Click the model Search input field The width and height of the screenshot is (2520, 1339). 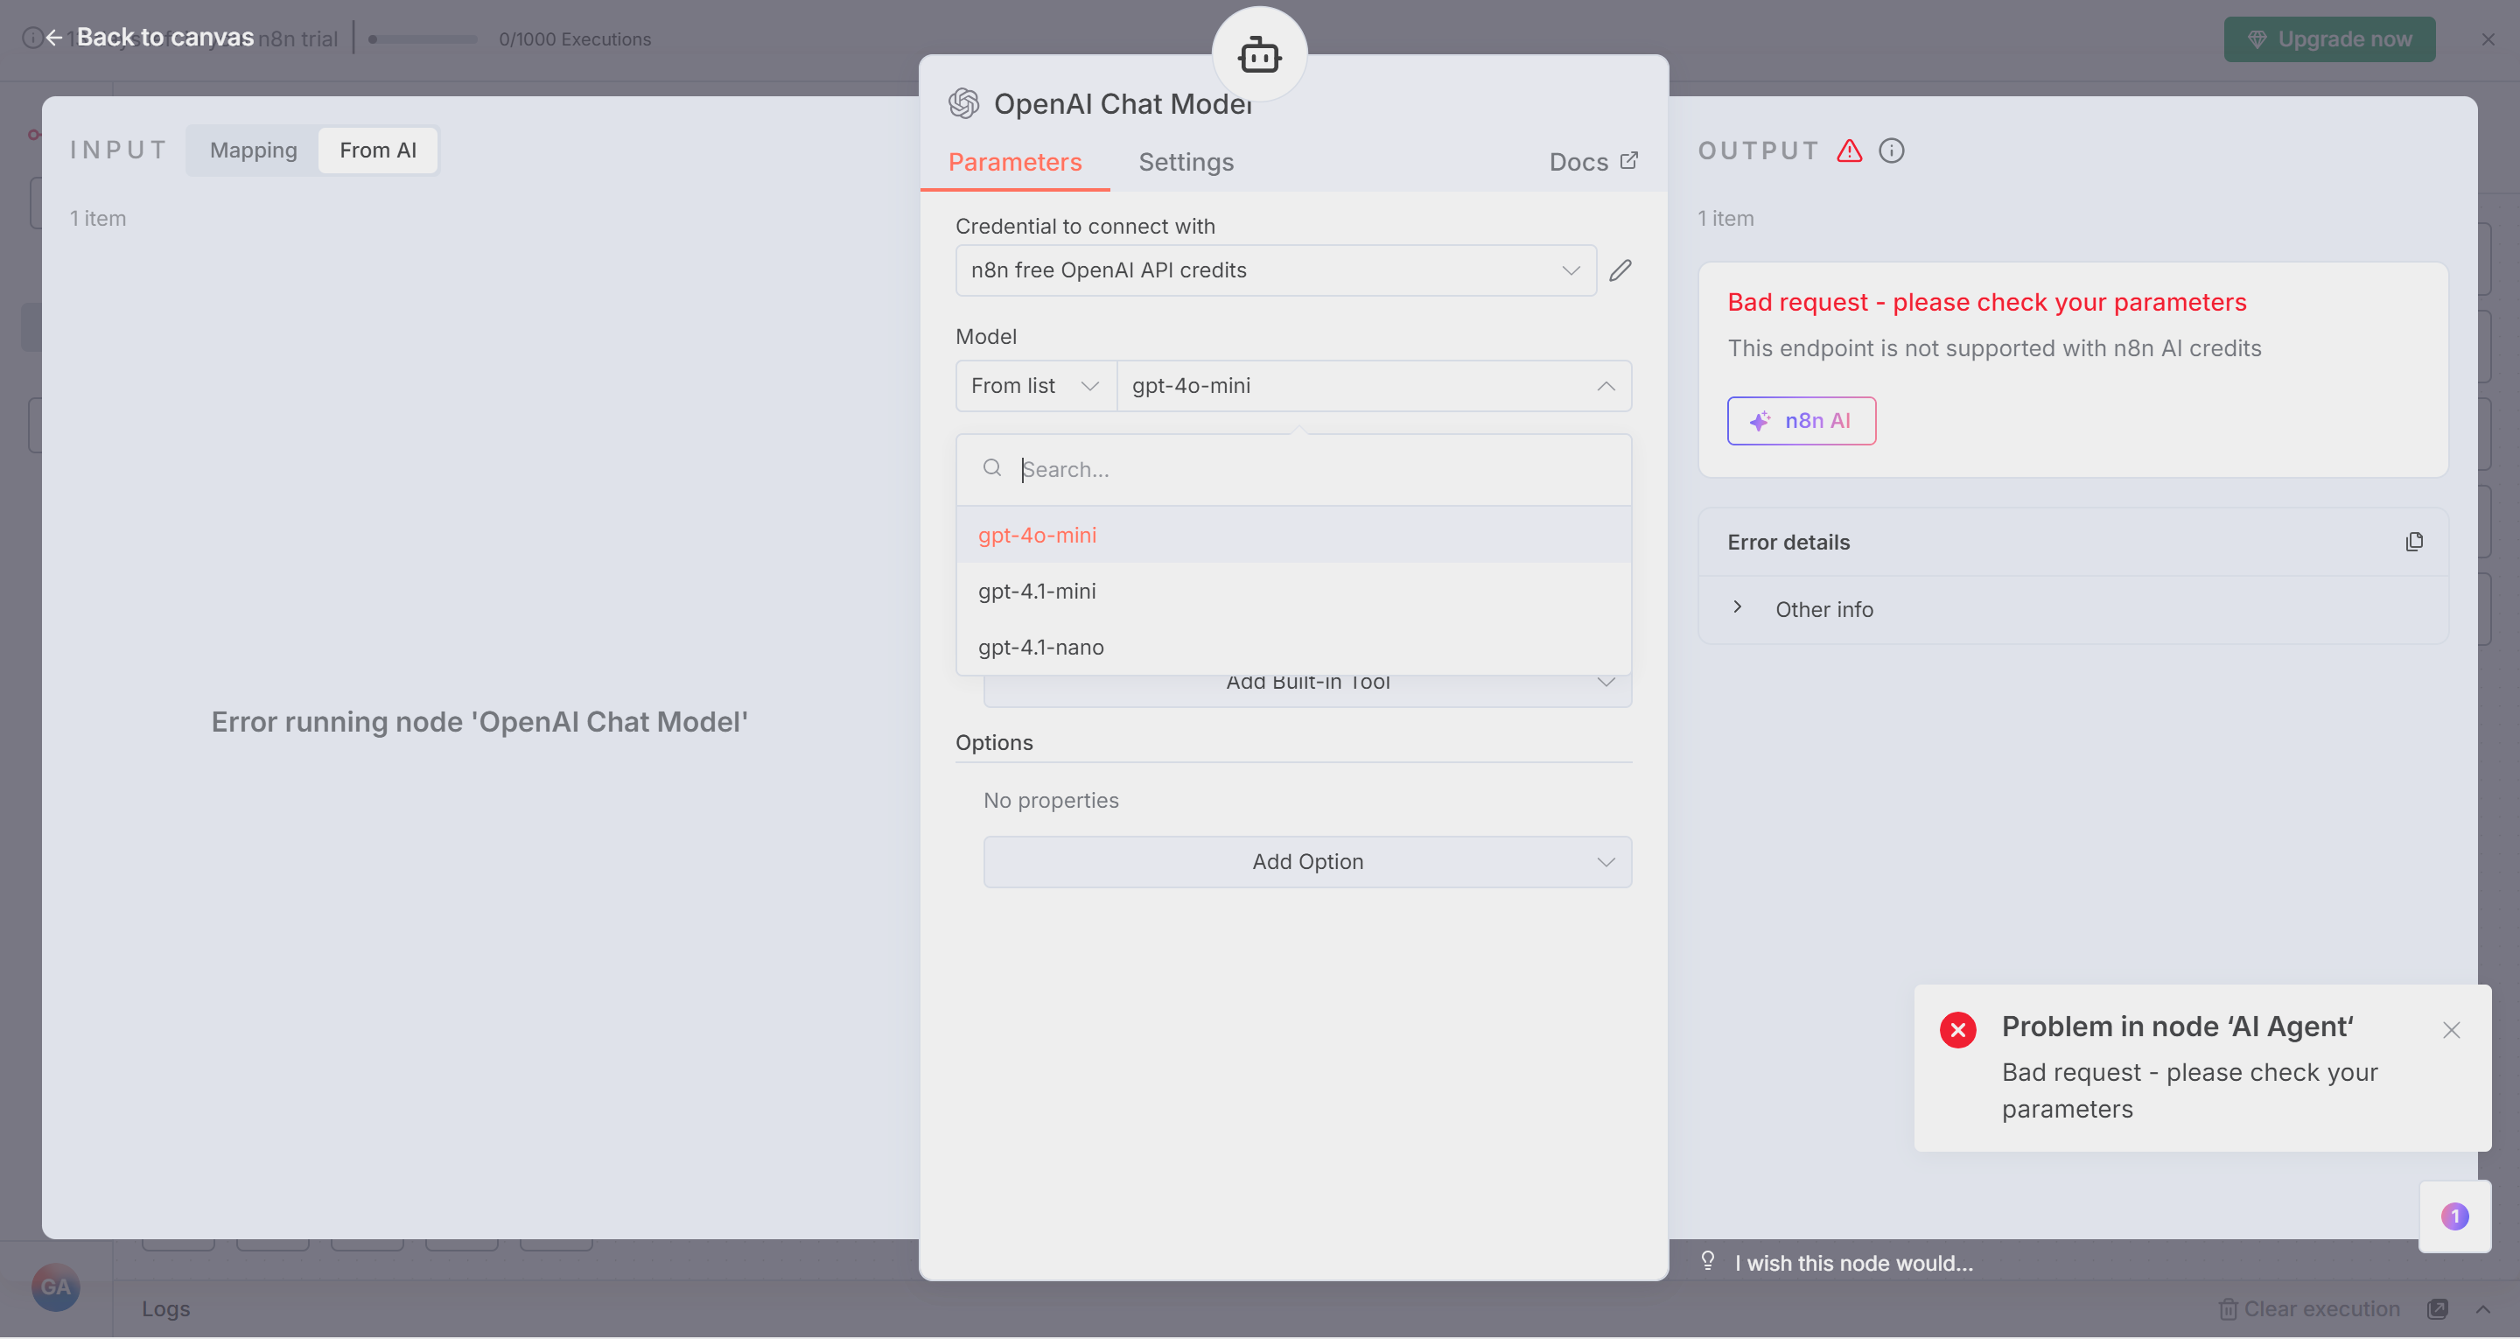1311,470
